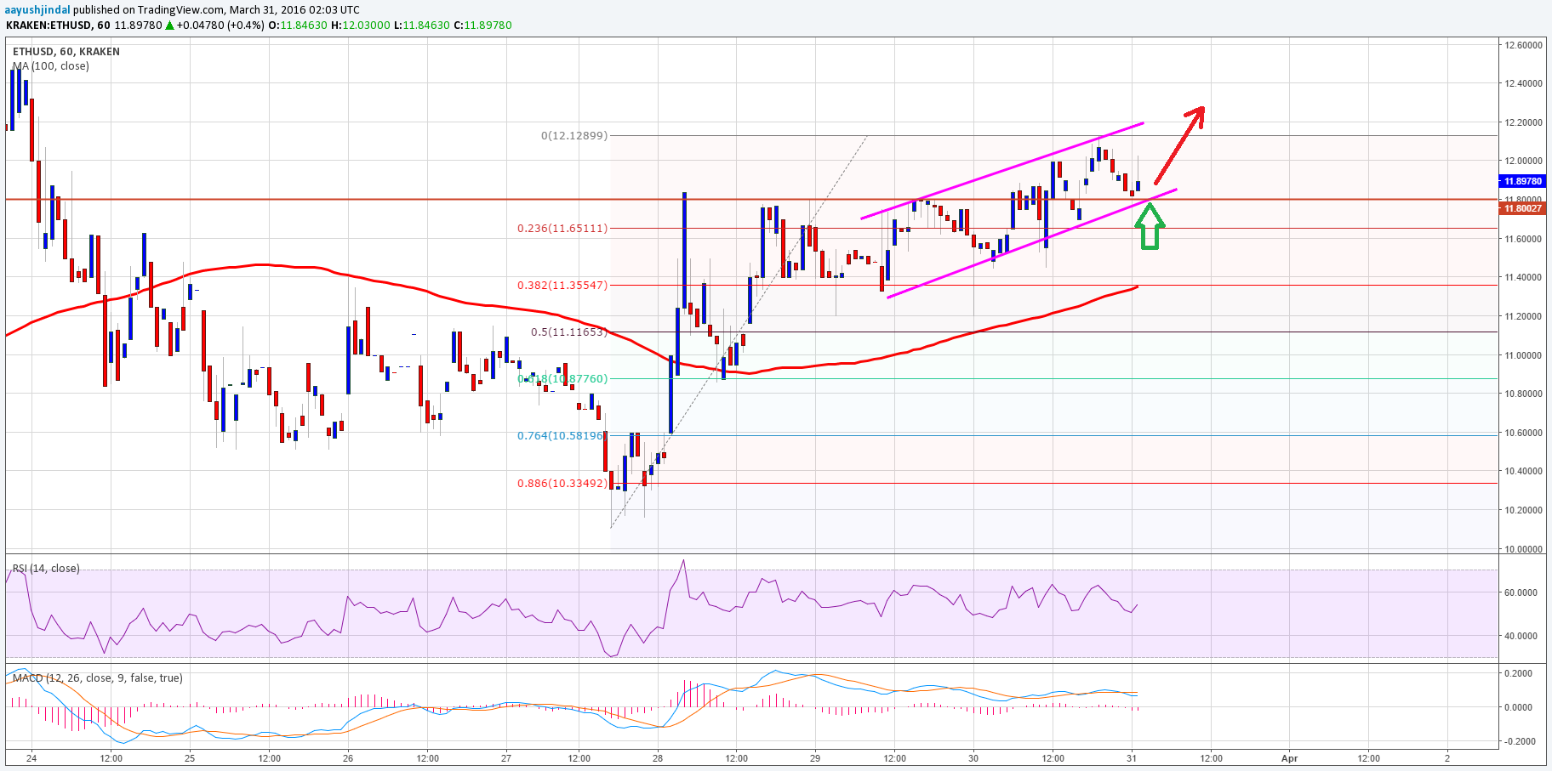Image resolution: width=1552 pixels, height=771 pixels.
Task: Click the MA (100, close) indicator label
Action: pos(51,66)
